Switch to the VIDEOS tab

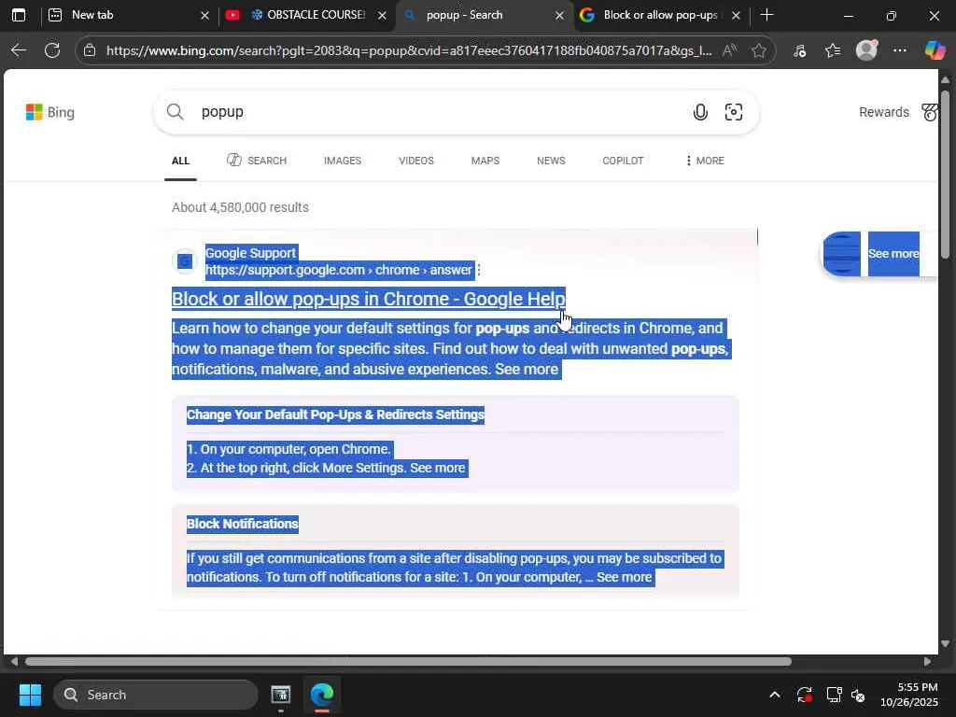coord(416,161)
